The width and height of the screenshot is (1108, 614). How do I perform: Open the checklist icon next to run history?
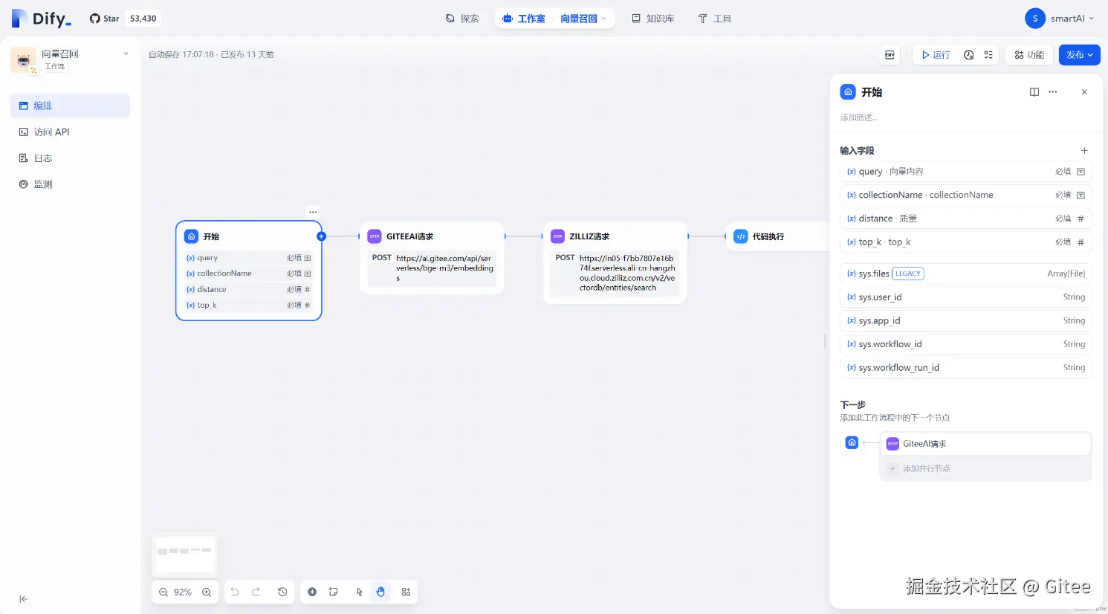pos(988,55)
